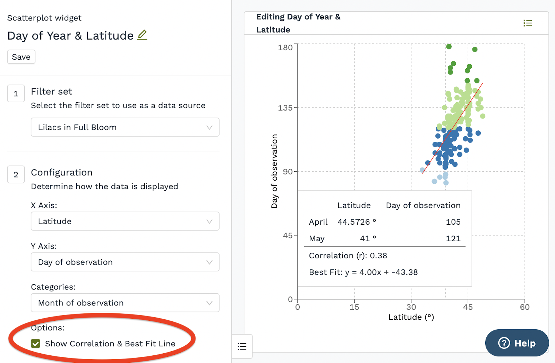Click the pencil icon to edit the widget title

coord(142,35)
